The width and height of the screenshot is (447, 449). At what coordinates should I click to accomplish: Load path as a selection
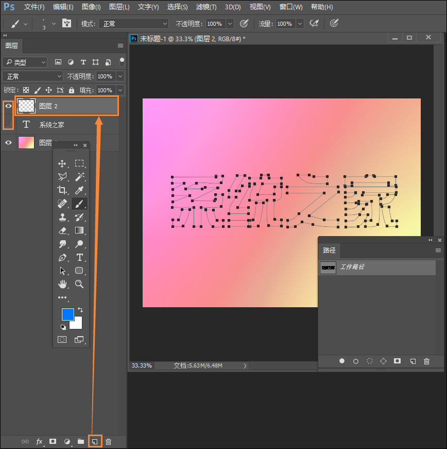click(370, 361)
